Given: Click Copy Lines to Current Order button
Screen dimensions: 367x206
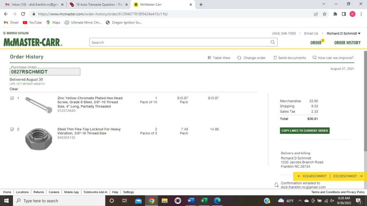Looking at the screenshot, I should coord(305,131).
